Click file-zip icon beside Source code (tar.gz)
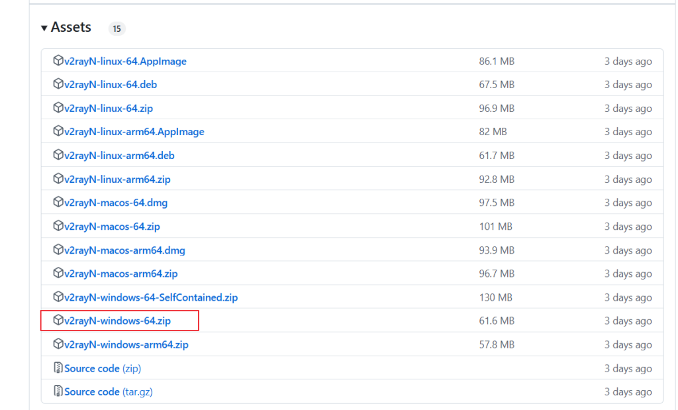The width and height of the screenshot is (678, 410). pos(58,391)
